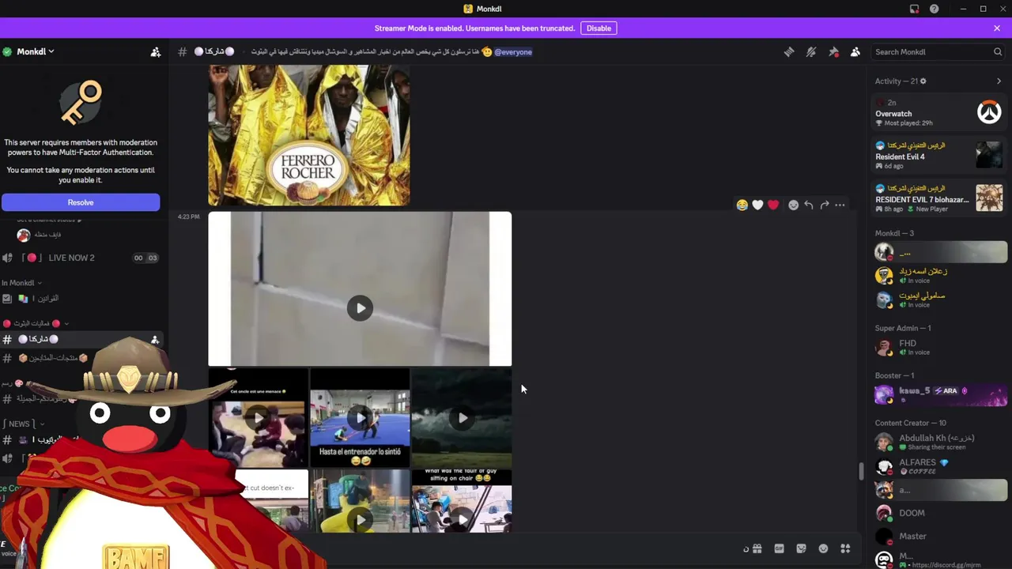This screenshot has height=569, width=1012.
Task: Click create invite icon on شاركنا channel
Action: pos(155,339)
